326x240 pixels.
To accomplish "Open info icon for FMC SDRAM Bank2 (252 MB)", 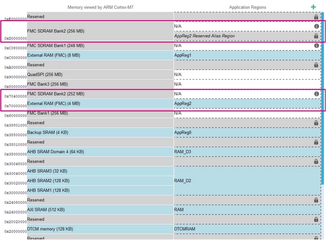I will [317, 94].
